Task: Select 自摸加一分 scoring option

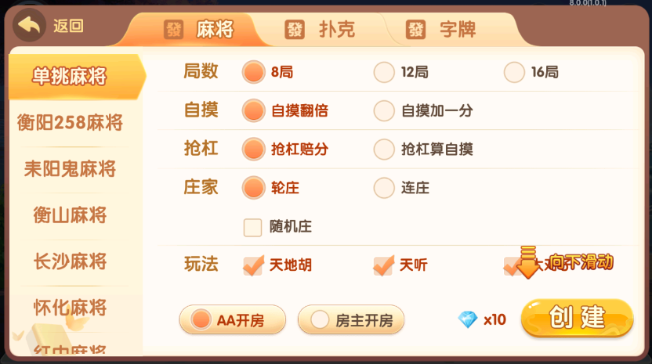Action: click(384, 110)
